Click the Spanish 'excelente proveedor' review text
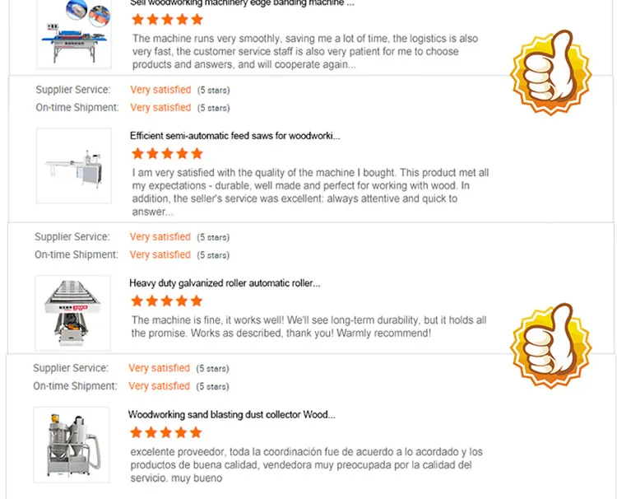617x499 pixels. pos(306,464)
